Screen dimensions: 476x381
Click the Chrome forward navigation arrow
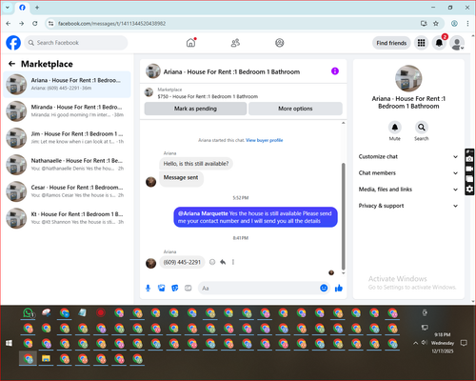click(x=21, y=23)
